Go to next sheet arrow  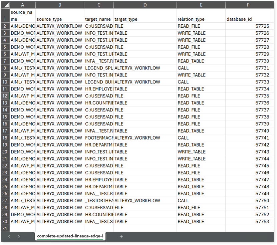point(19,237)
